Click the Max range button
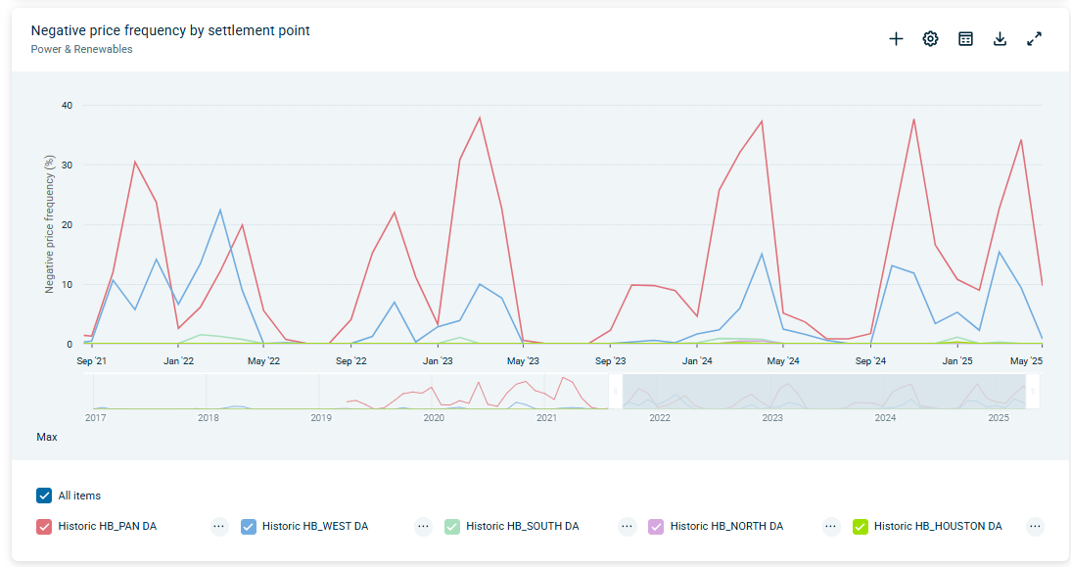1071x567 pixels. click(x=47, y=437)
